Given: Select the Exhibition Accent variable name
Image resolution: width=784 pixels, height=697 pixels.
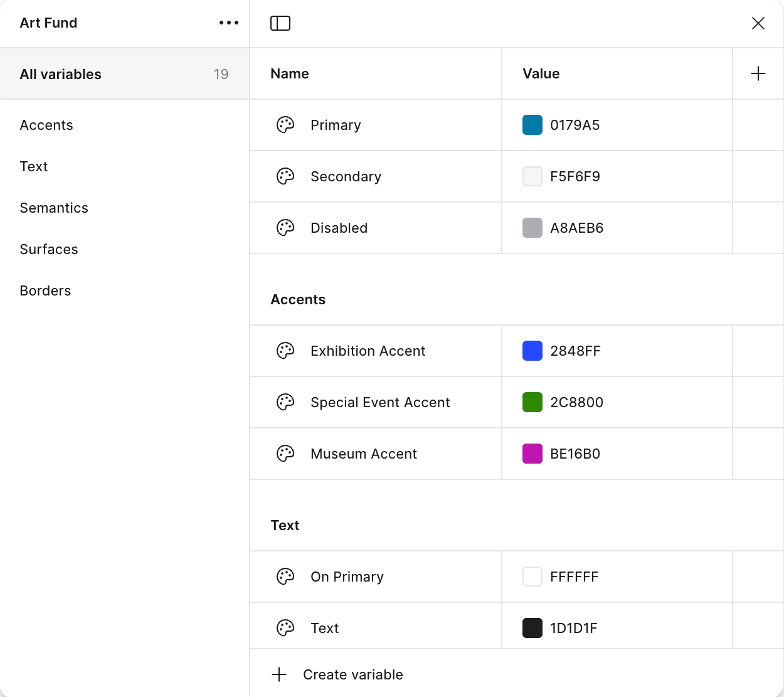Looking at the screenshot, I should 368,351.
